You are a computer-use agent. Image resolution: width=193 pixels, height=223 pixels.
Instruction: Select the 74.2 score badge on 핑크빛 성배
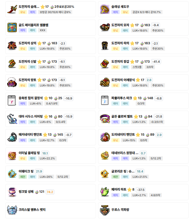50,192
